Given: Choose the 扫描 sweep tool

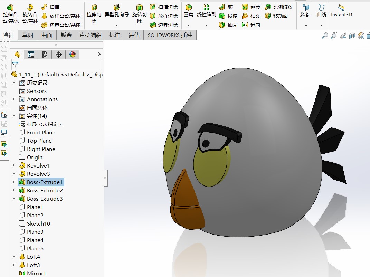Looking at the screenshot, I should click(50, 7).
